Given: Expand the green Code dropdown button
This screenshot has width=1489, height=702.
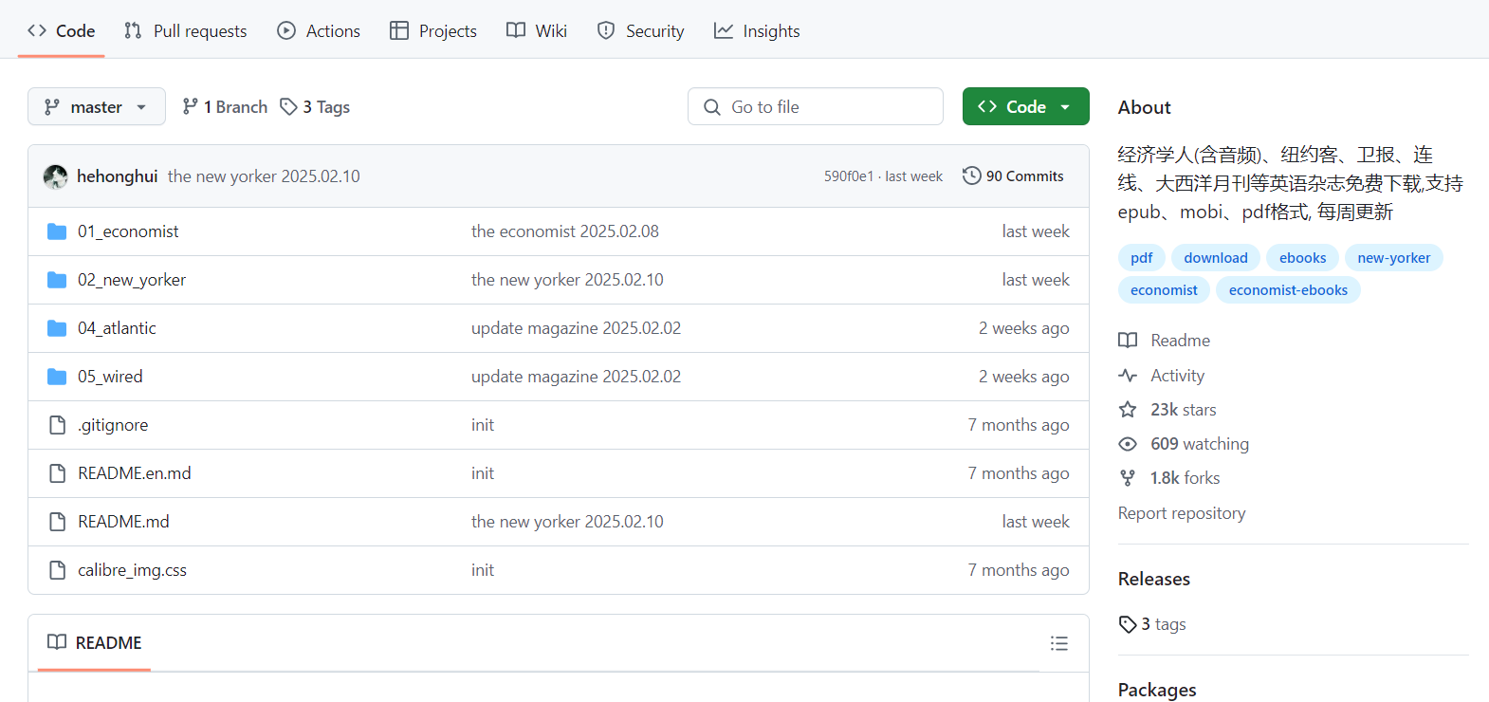Looking at the screenshot, I should pyautogui.click(x=1025, y=107).
